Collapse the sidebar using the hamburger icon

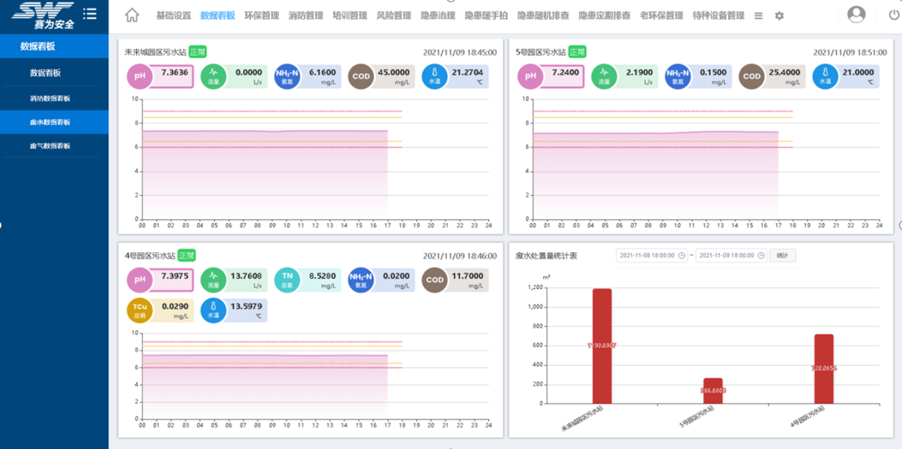tap(90, 15)
